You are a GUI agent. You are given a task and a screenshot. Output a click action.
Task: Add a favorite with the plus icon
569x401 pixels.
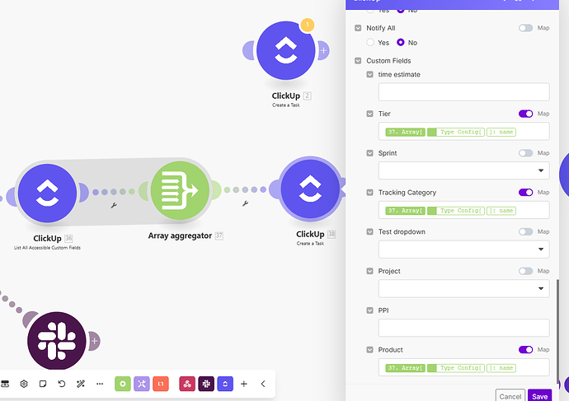[x=244, y=384]
